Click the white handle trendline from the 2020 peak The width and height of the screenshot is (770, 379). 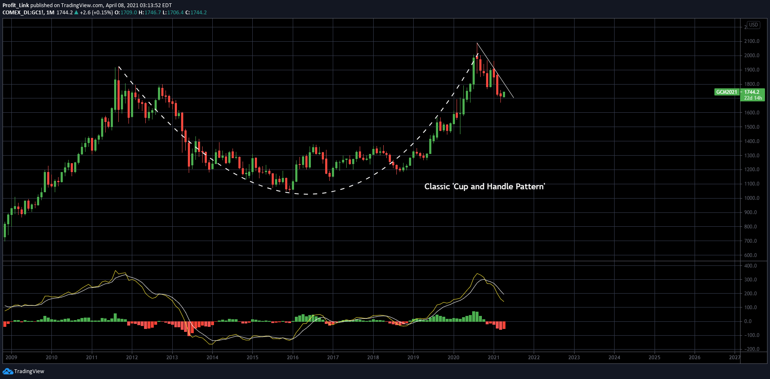pyautogui.click(x=495, y=71)
